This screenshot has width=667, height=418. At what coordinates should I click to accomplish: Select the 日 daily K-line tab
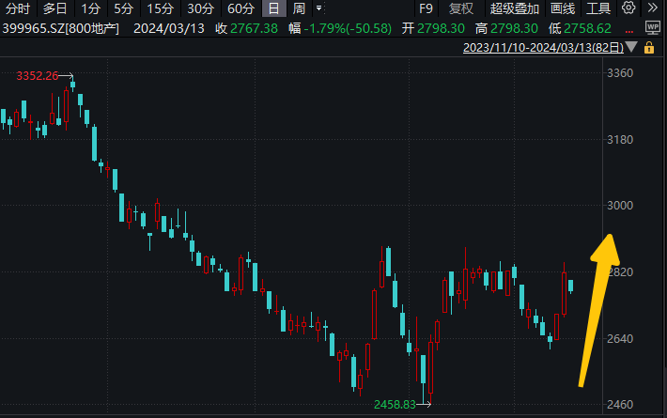click(273, 8)
